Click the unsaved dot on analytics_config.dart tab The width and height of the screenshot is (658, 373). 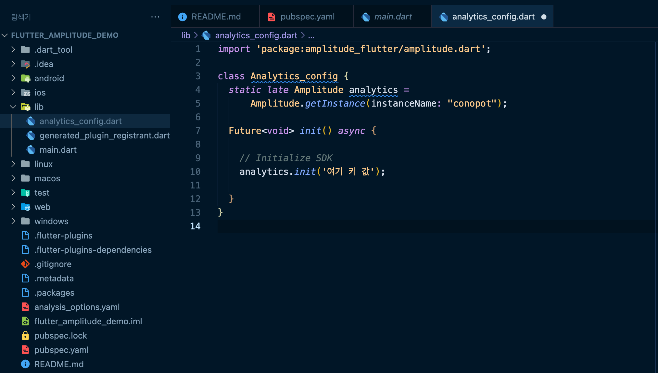point(544,17)
